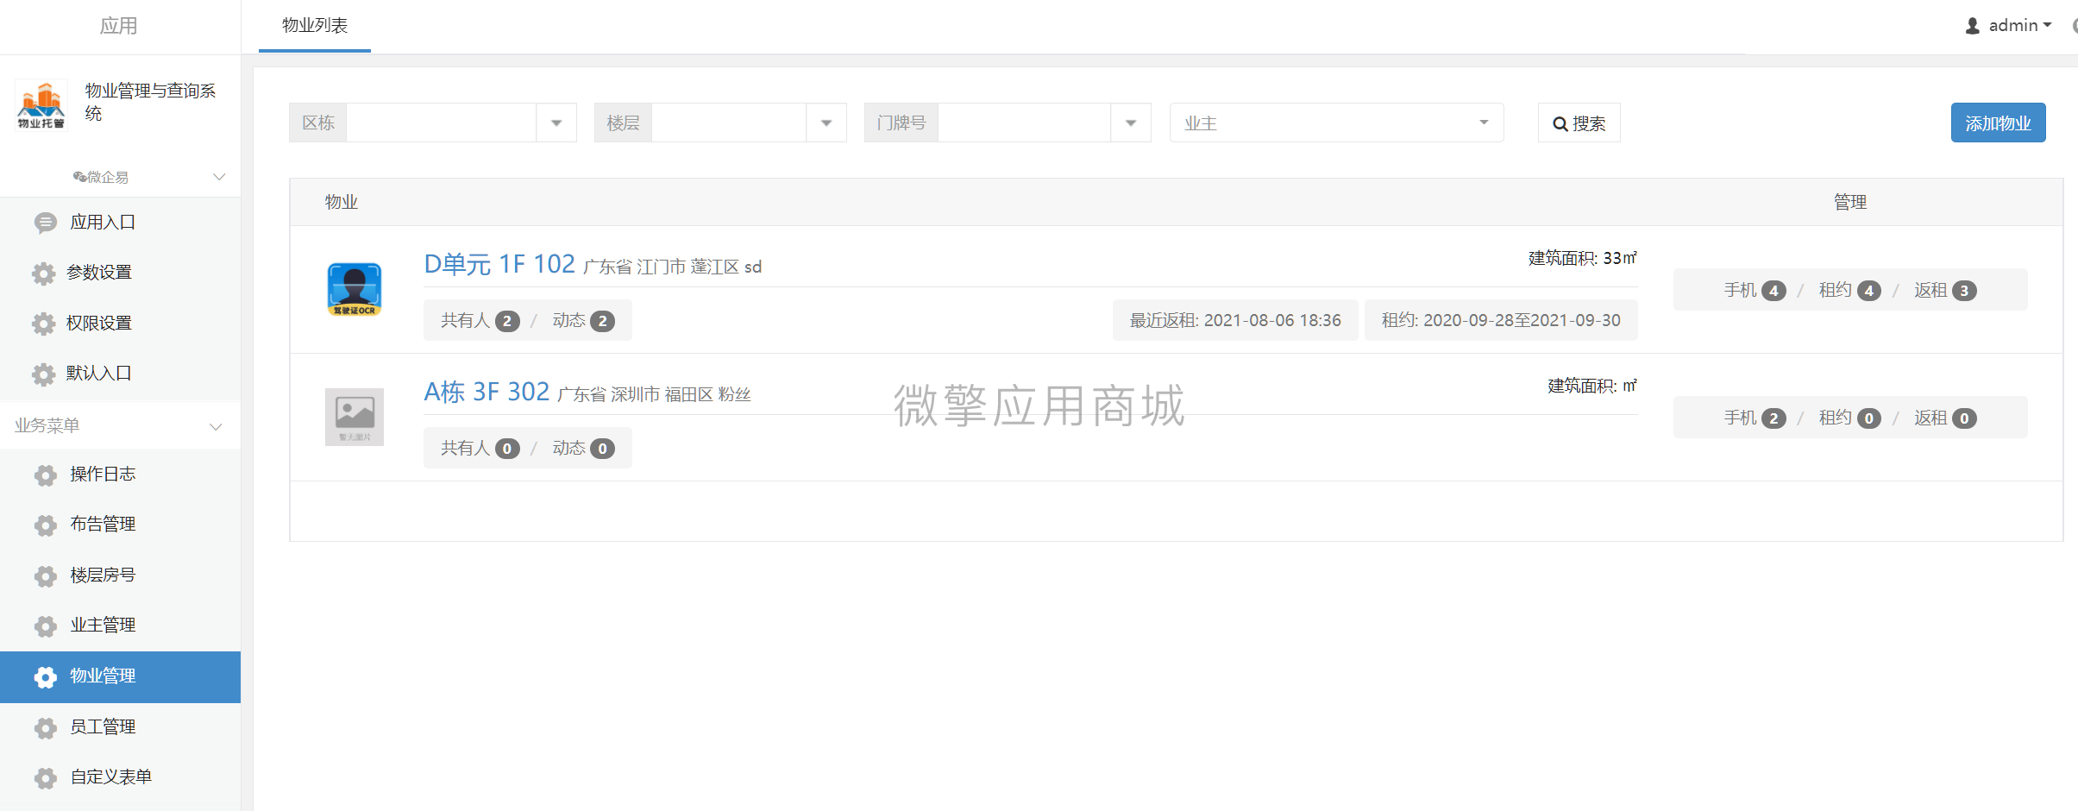Screen dimensions: 2078x811
Task: Click the gear icon beside 业主管理
Action: tap(46, 626)
